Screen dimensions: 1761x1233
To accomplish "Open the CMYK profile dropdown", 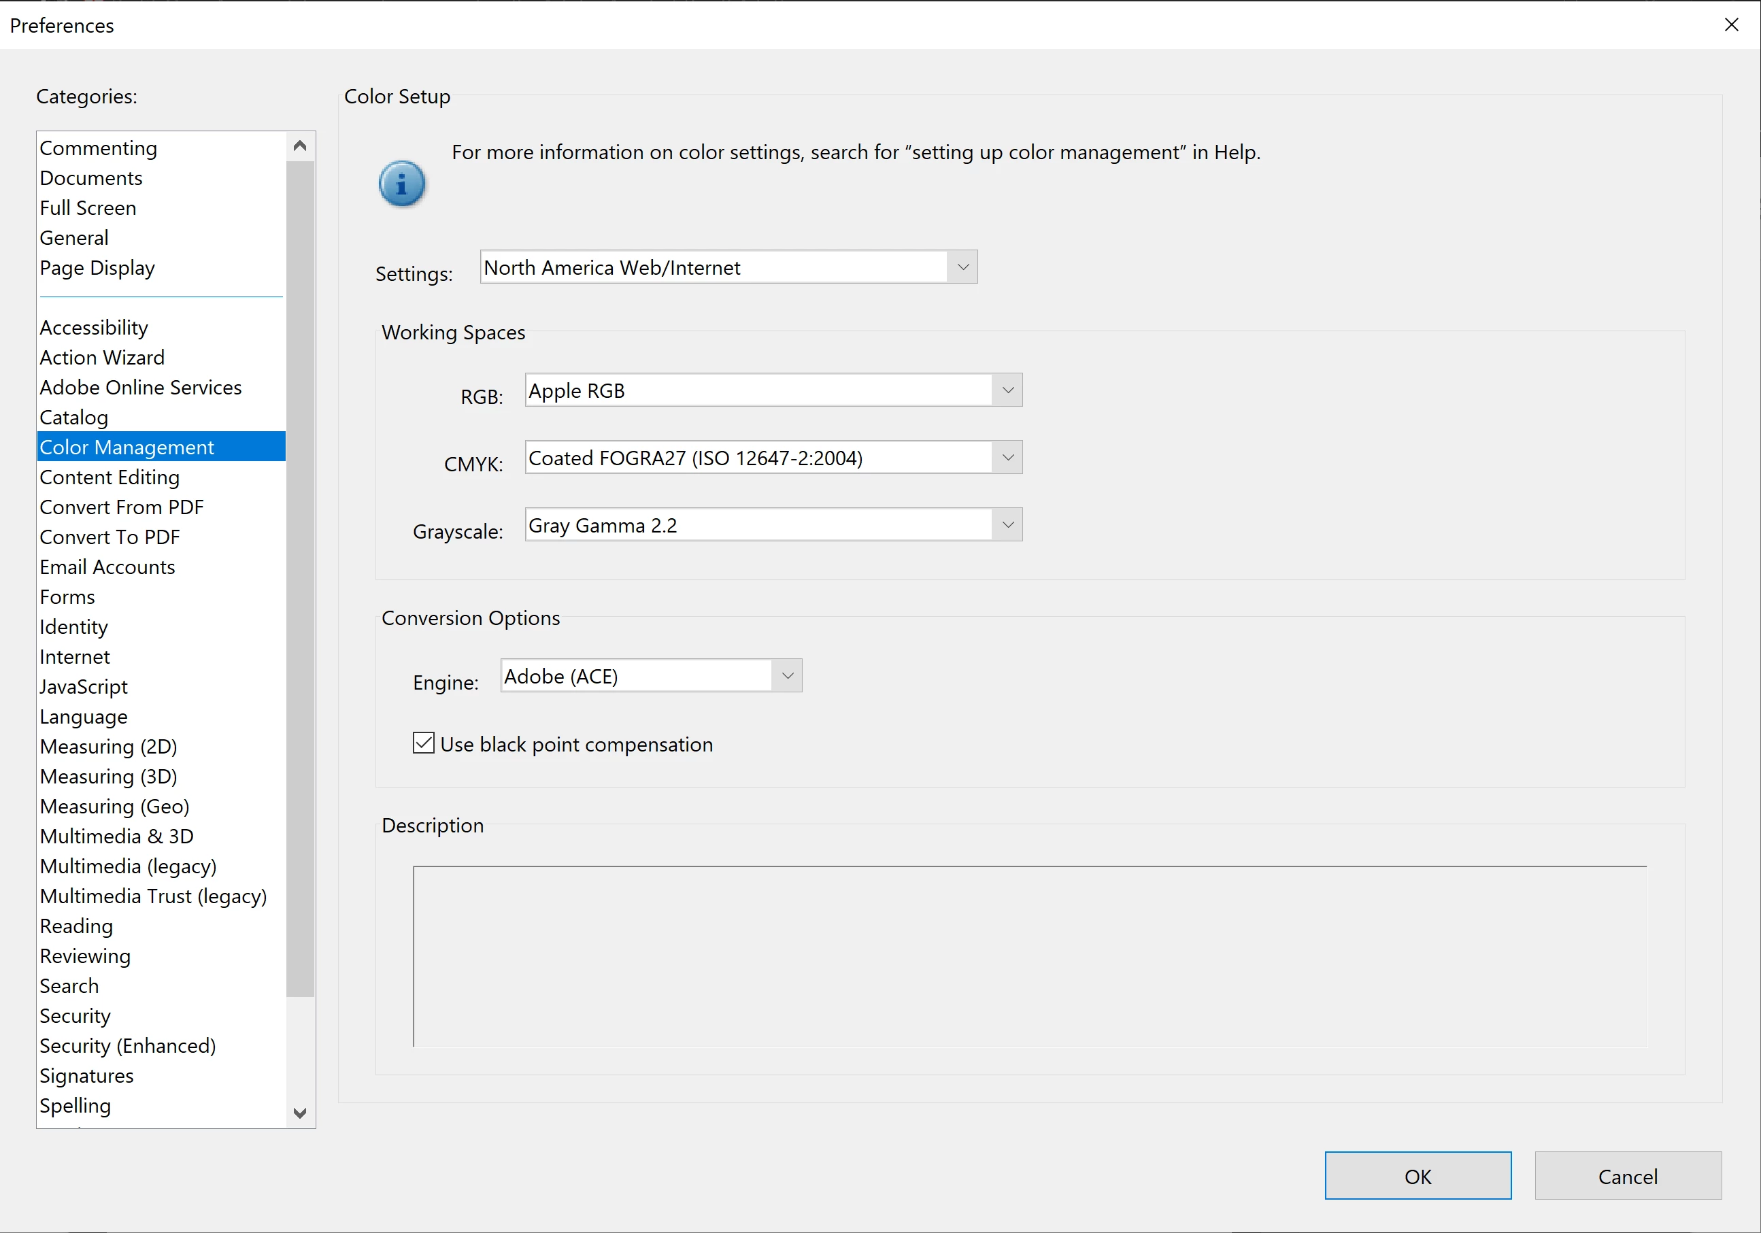I will tap(1007, 458).
